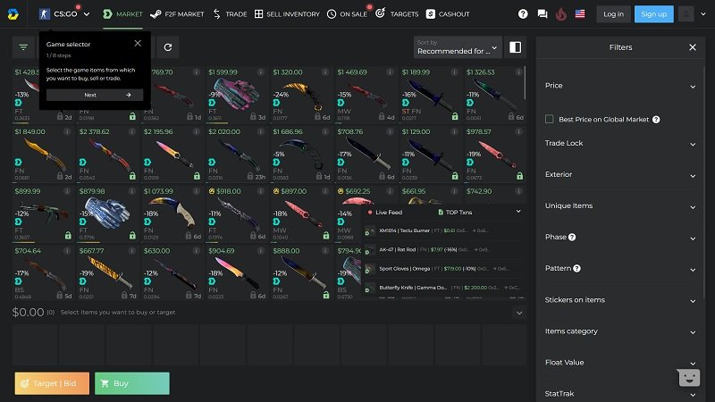
Task: Open the CS:GO game selector dropdown
Action: point(64,14)
